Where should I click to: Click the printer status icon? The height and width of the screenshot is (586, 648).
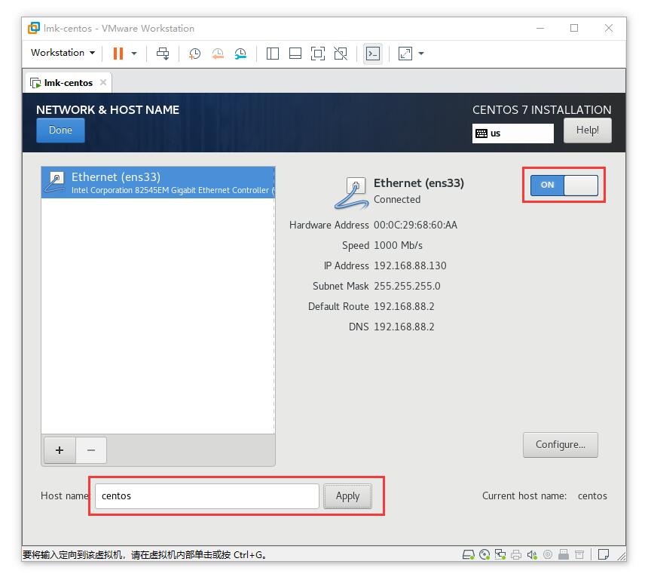pos(515,554)
